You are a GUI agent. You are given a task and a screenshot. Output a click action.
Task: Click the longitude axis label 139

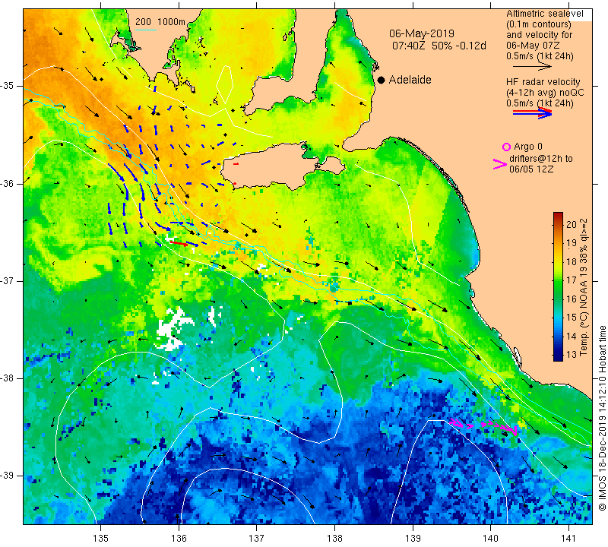click(413, 539)
